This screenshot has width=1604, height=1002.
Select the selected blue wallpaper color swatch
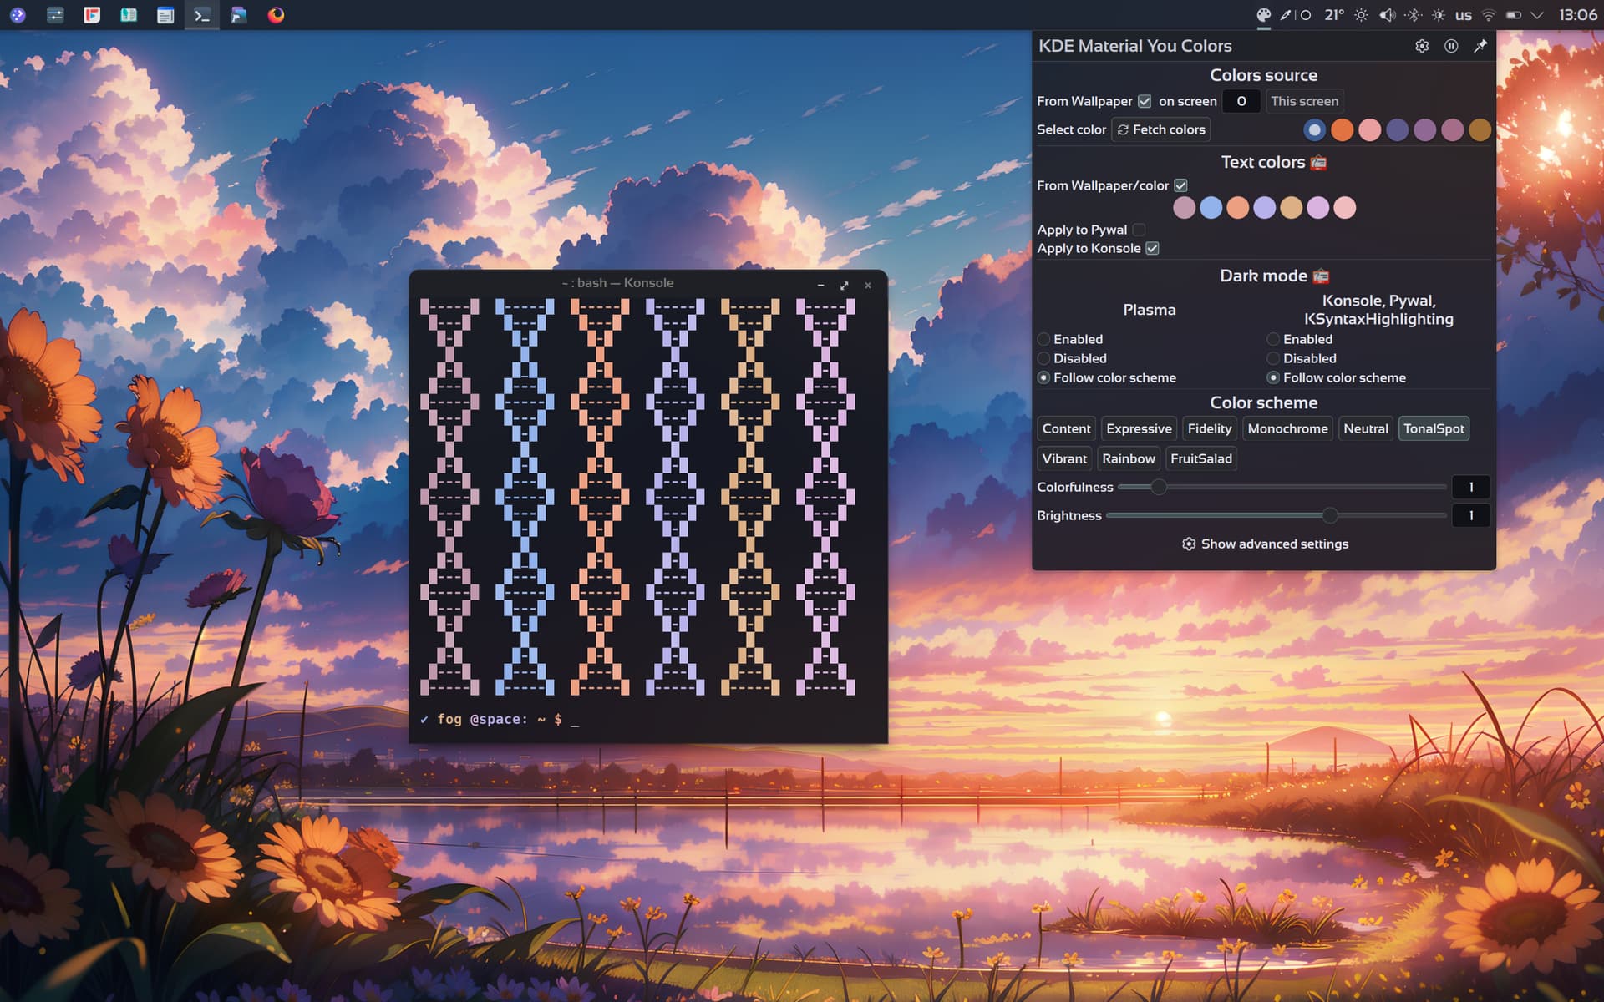click(x=1314, y=129)
